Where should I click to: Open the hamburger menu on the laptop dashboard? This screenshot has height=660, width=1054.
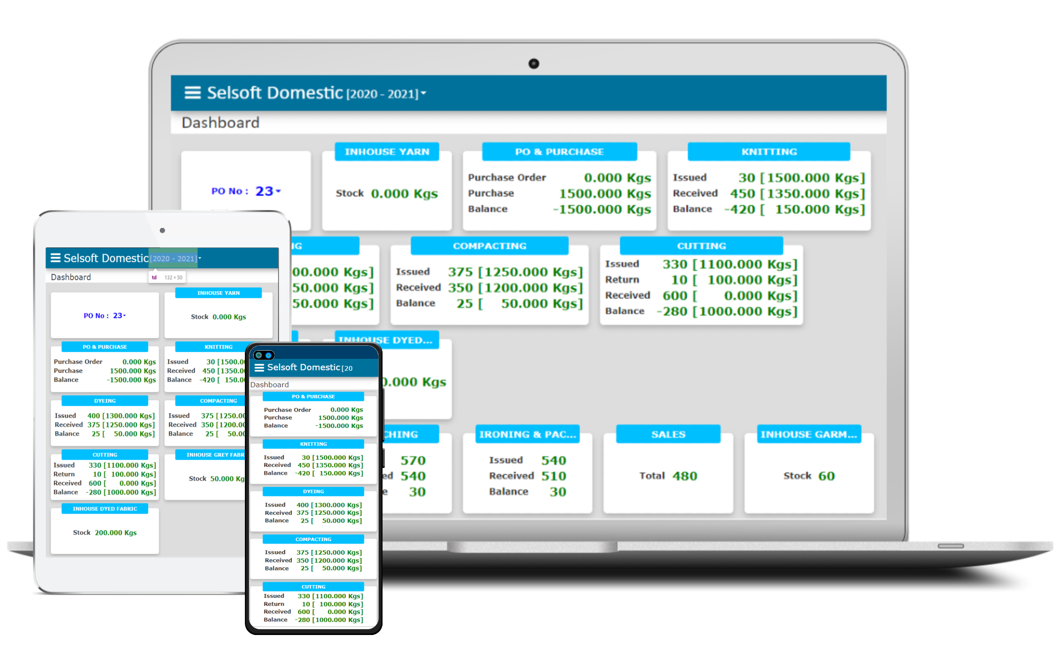[x=192, y=93]
